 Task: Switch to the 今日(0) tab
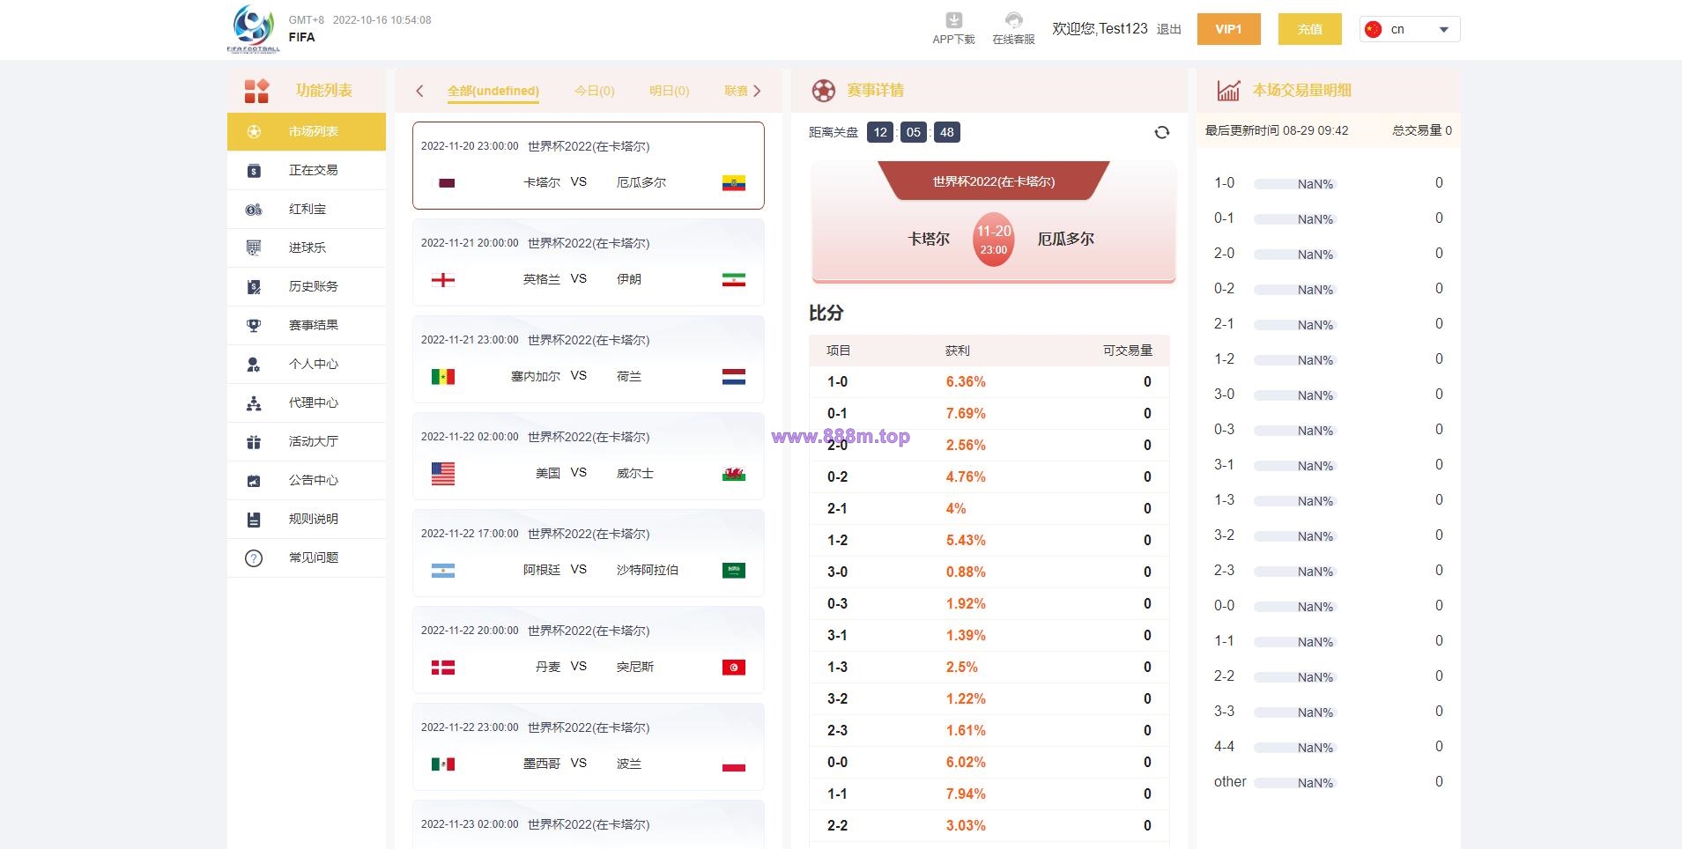tap(595, 91)
